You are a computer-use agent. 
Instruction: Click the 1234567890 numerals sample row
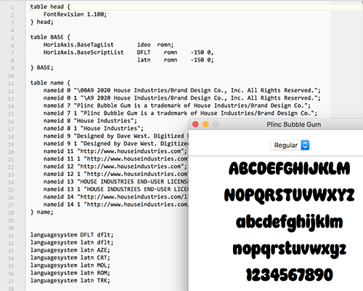pyautogui.click(x=290, y=274)
